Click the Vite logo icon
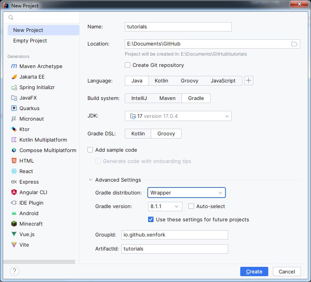Image resolution: width=311 pixels, height=282 pixels. click(x=14, y=245)
